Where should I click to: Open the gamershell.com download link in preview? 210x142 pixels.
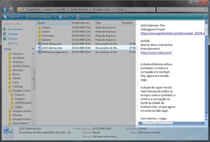click(172, 33)
